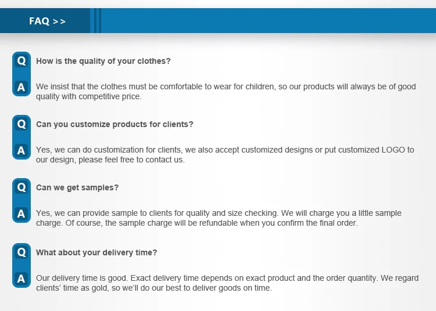Click the A icon beside the comfortable clothes answer
436x311 pixels.
[22, 88]
